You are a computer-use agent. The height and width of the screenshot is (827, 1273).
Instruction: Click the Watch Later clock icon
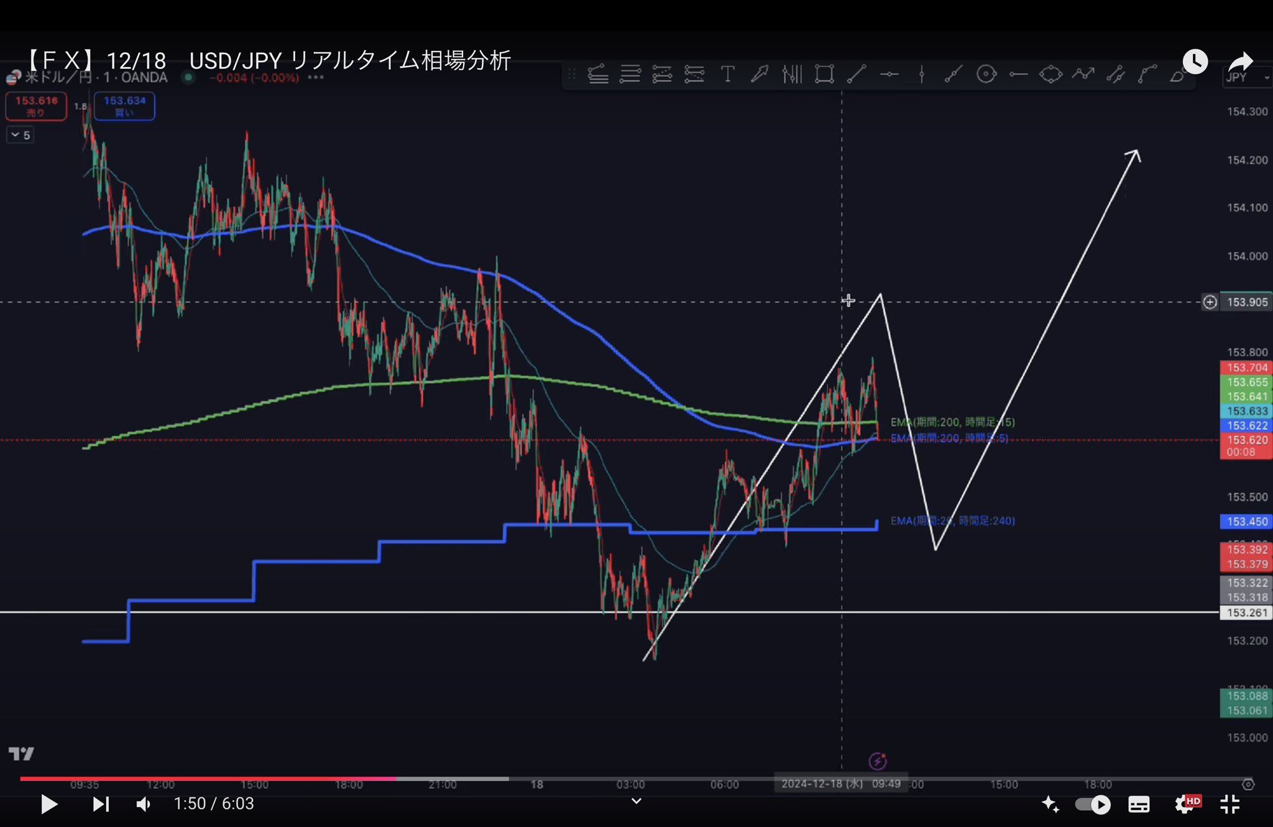click(x=1195, y=62)
